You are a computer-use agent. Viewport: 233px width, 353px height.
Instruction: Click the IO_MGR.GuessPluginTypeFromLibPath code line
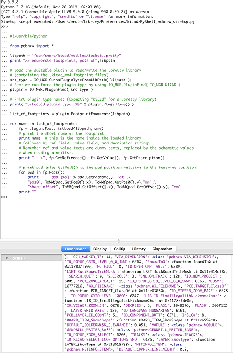tap(71, 80)
